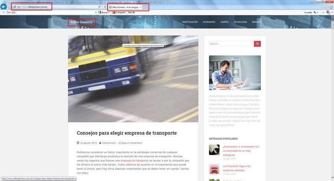Click into the blog Search field
This screenshot has width=334, height=181.
point(231,44)
